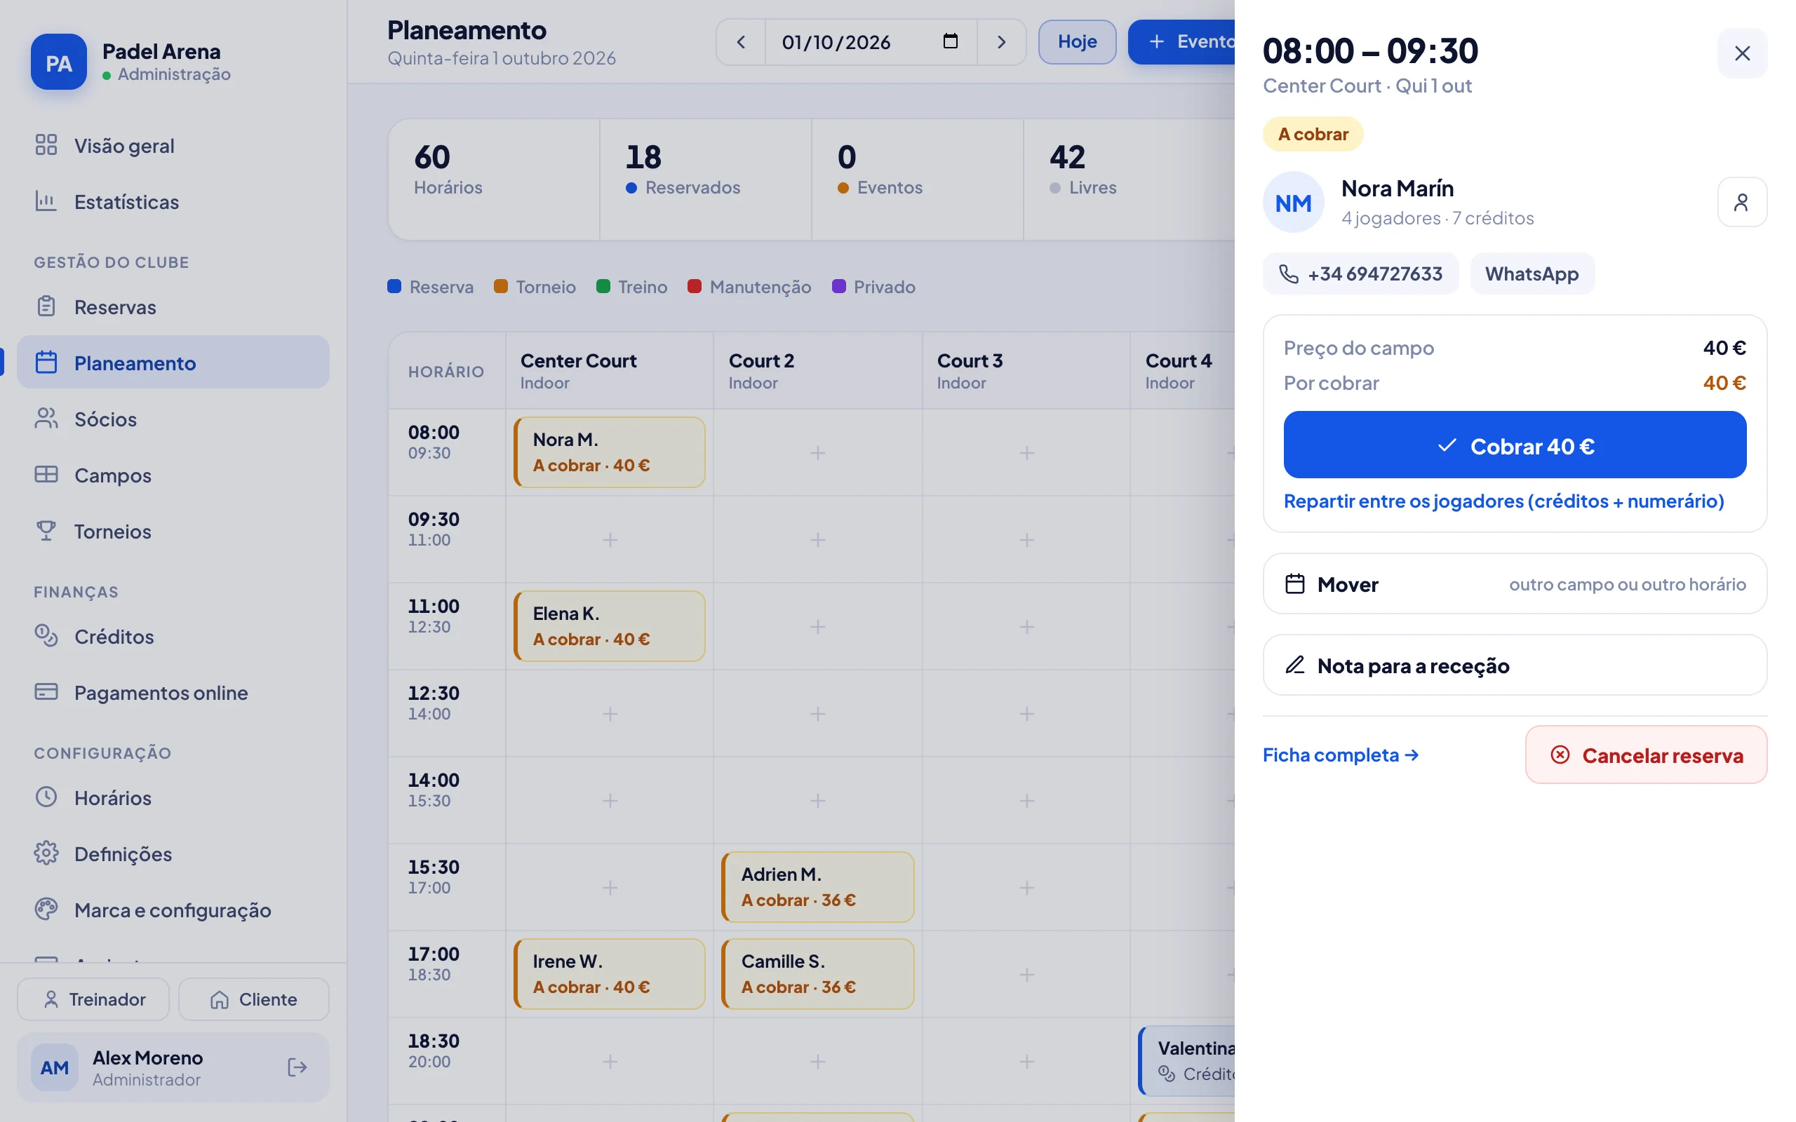Open Camille S. booking on Court 2
1796x1122 pixels.
click(x=817, y=973)
